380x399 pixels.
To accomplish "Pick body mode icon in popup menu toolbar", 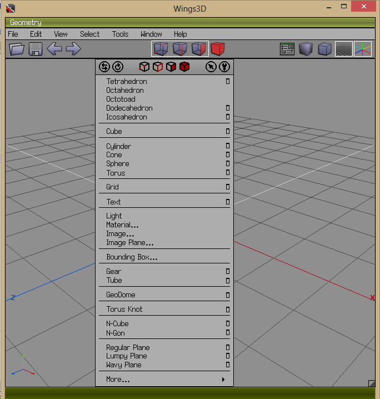I will [x=184, y=67].
